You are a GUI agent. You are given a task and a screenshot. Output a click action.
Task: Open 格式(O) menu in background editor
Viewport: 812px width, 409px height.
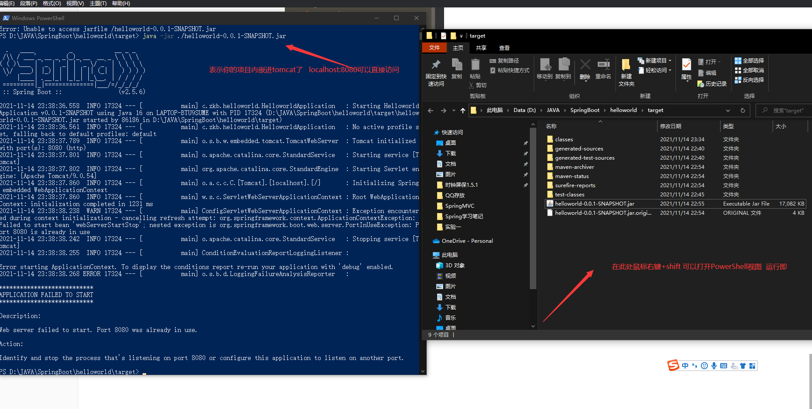(52, 3)
